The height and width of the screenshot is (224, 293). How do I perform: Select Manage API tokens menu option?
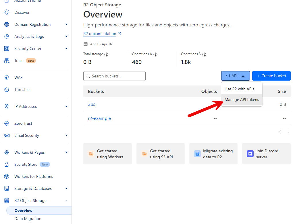(x=242, y=100)
